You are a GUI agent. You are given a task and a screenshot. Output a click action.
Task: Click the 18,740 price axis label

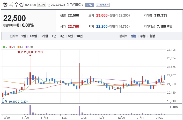pyautogui.click(x=171, y=101)
